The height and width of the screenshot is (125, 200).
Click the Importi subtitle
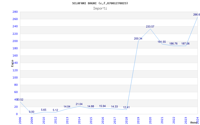pyautogui.click(x=100, y=8)
